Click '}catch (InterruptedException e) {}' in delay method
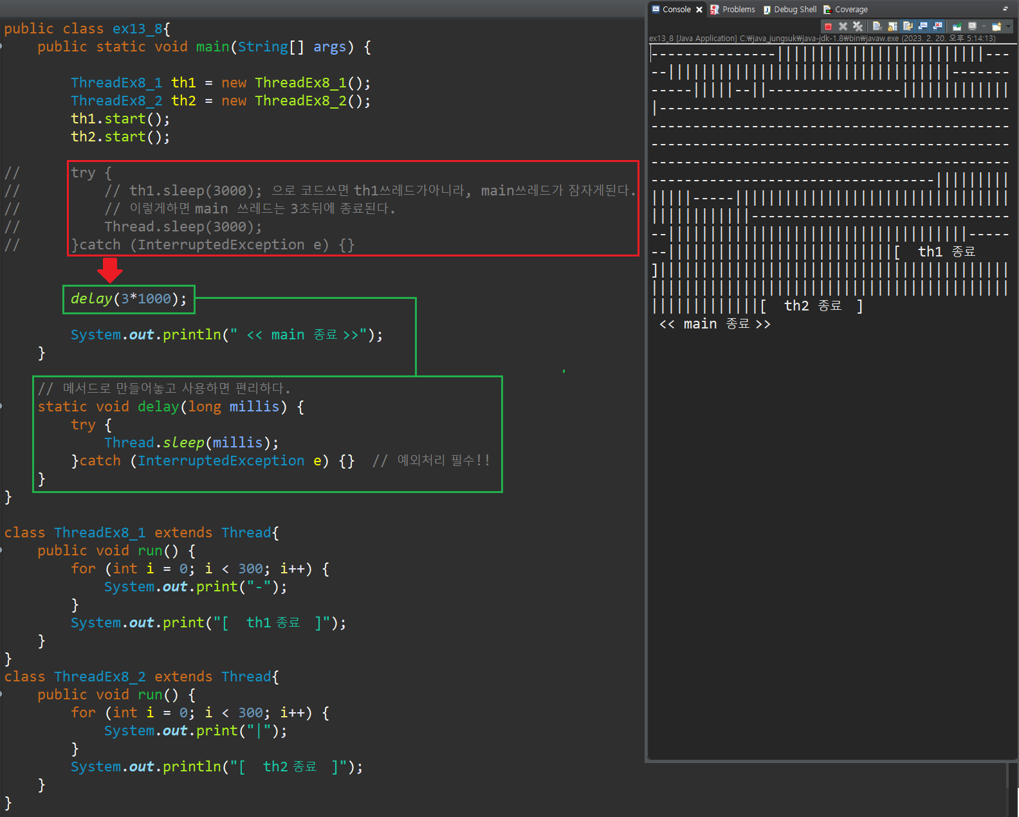 (212, 461)
